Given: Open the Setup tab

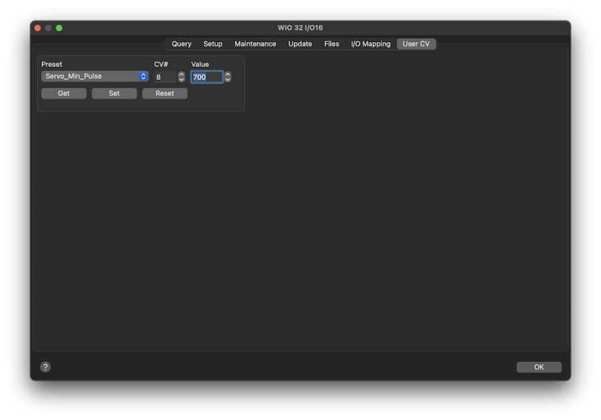Looking at the screenshot, I should point(213,44).
